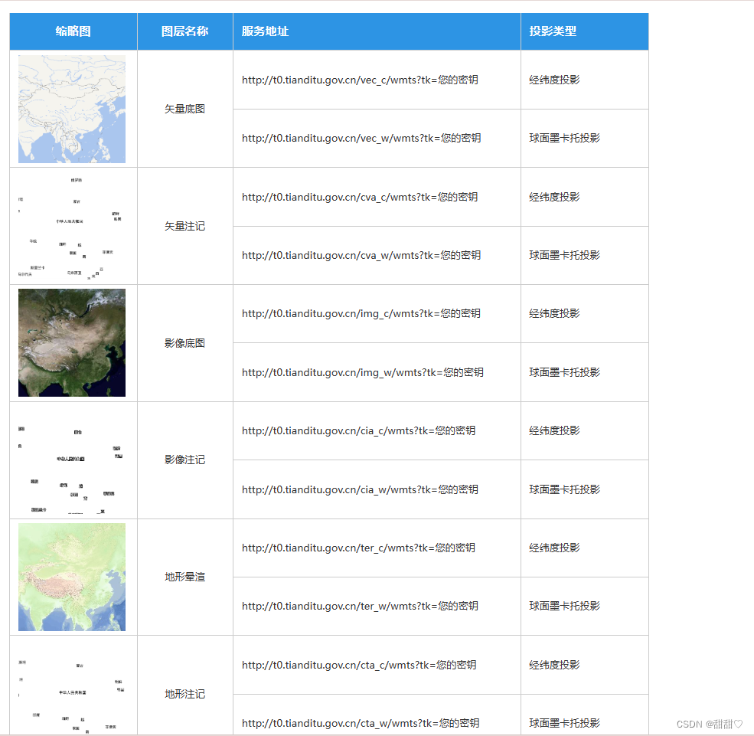Click 球面墨卡托投影 in the img_w row

564,372
